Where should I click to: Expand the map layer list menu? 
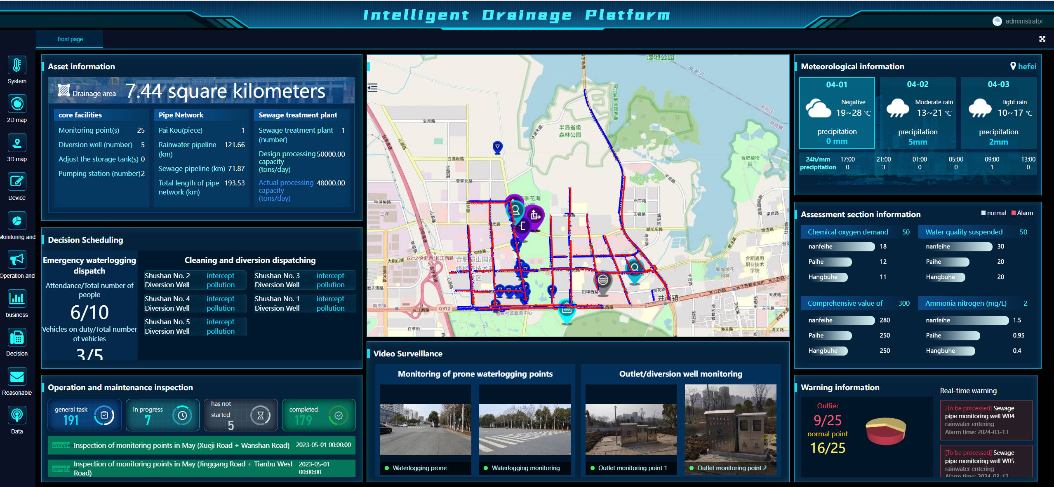click(x=372, y=88)
